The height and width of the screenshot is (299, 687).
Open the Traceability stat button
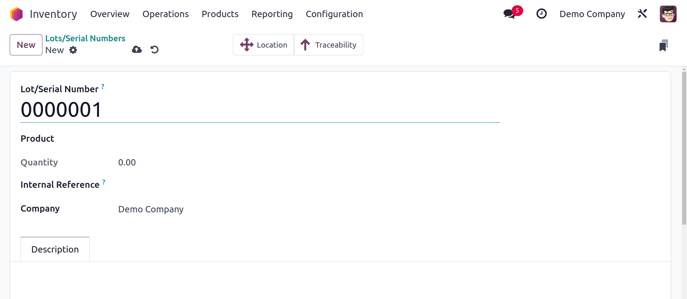[x=329, y=45]
